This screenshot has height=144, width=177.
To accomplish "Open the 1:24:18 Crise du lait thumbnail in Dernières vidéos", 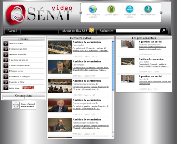I will [60, 47].
